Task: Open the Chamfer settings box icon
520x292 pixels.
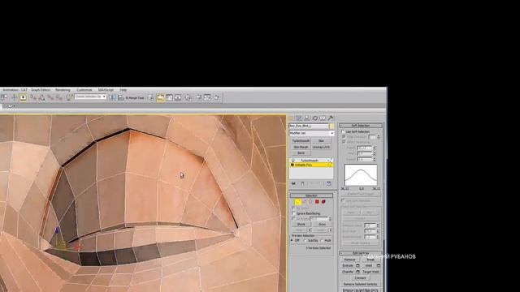Action: [357, 272]
